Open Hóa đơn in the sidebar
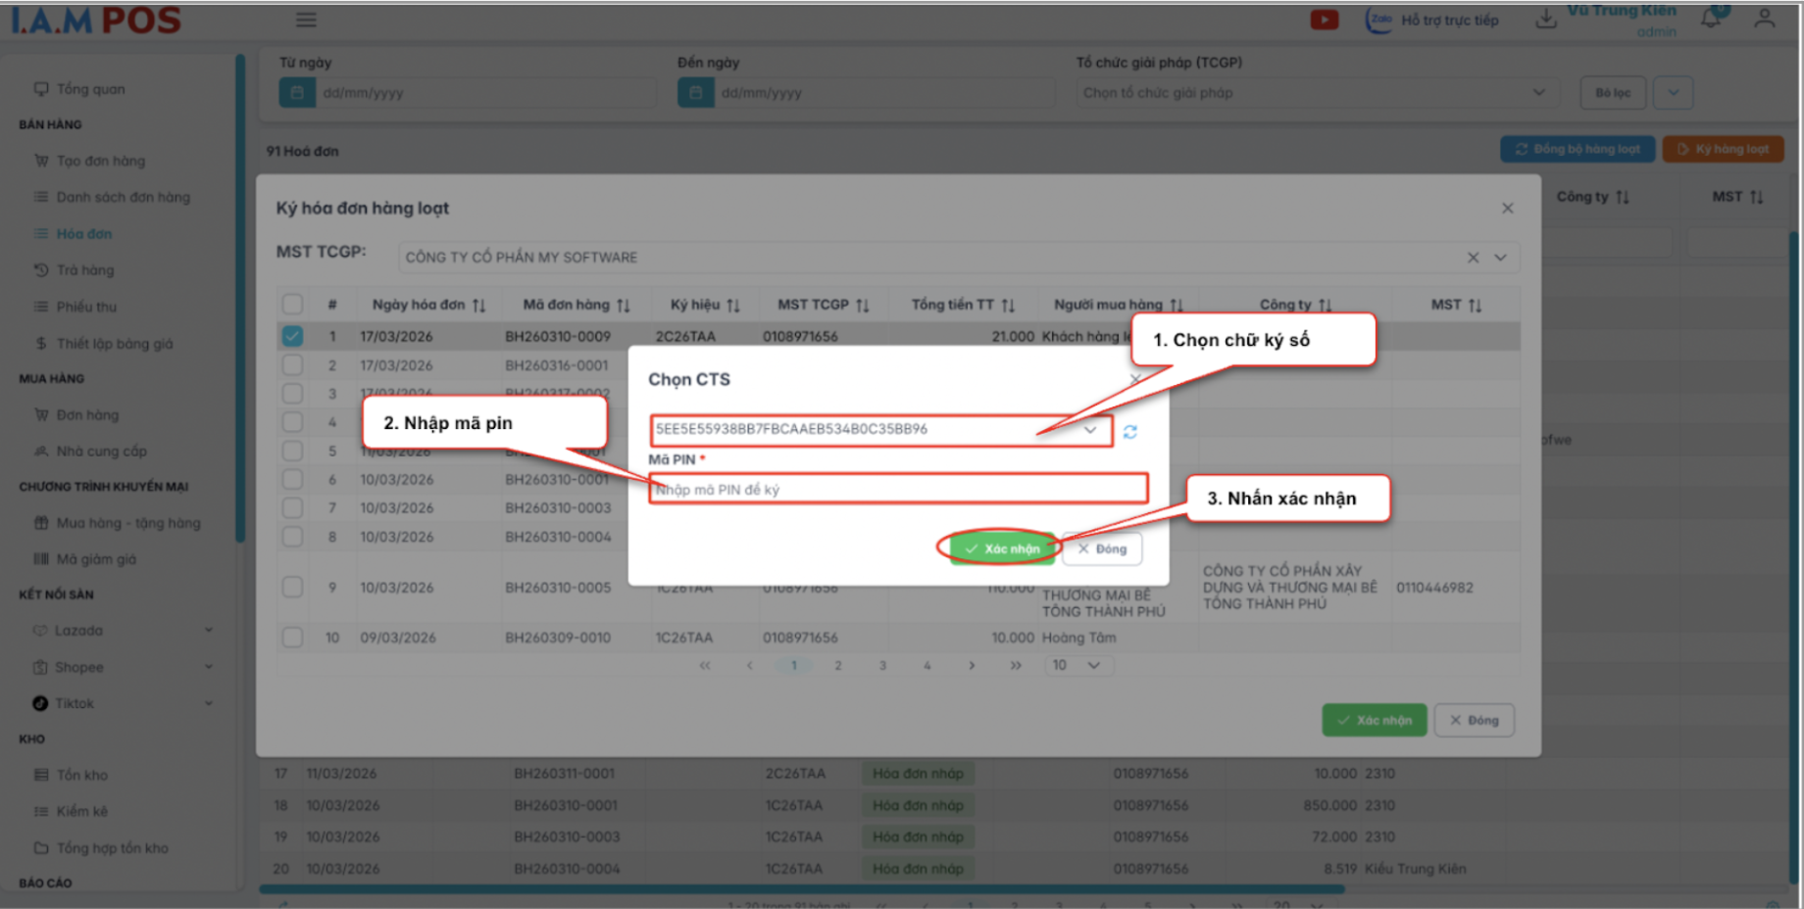 [83, 234]
